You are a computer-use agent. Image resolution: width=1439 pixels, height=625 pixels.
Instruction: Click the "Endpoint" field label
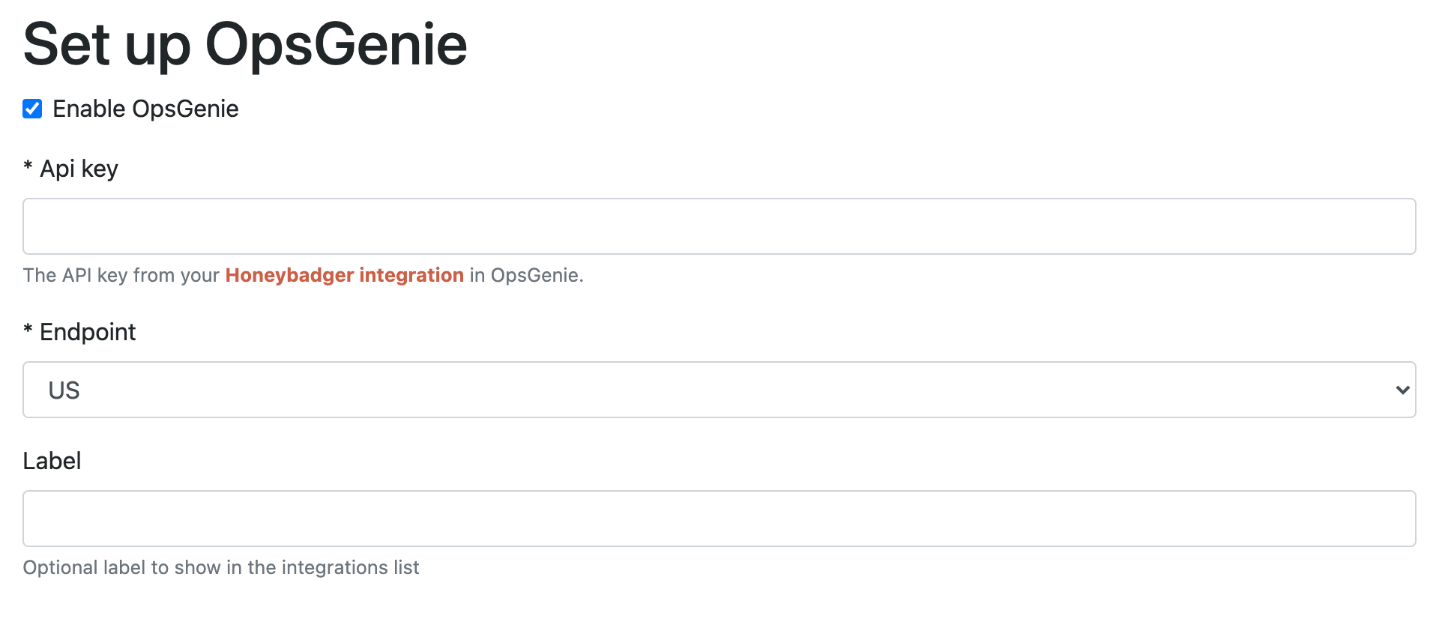pyautogui.click(x=88, y=332)
